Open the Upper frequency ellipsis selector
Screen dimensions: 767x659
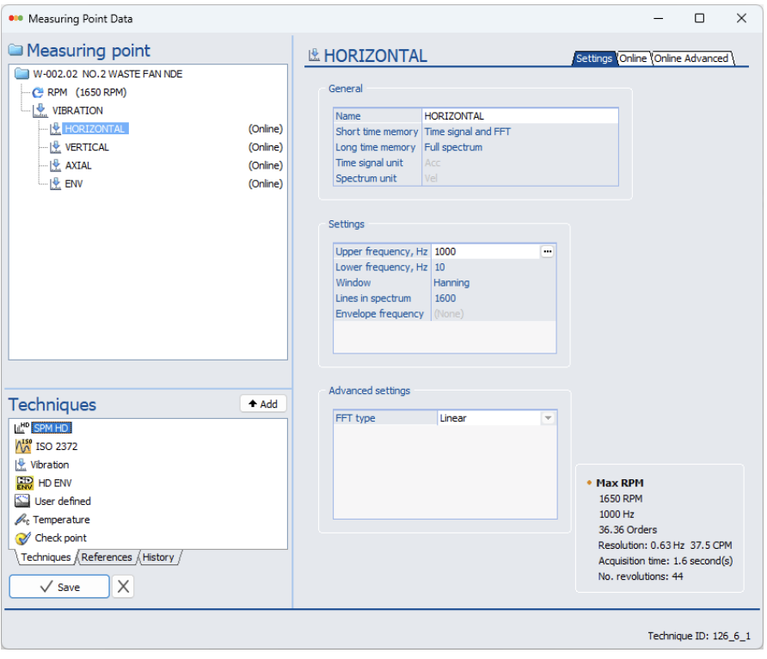pos(547,251)
